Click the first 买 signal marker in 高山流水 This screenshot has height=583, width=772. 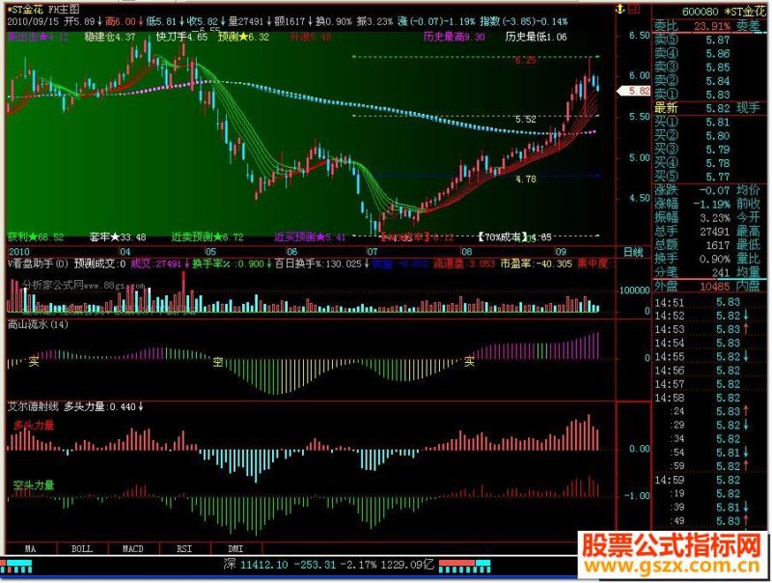pyautogui.click(x=34, y=362)
